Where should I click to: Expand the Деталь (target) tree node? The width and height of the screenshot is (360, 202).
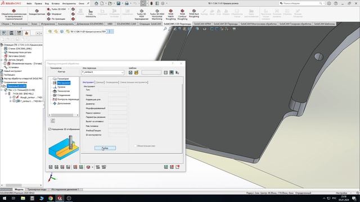[x=2, y=60]
